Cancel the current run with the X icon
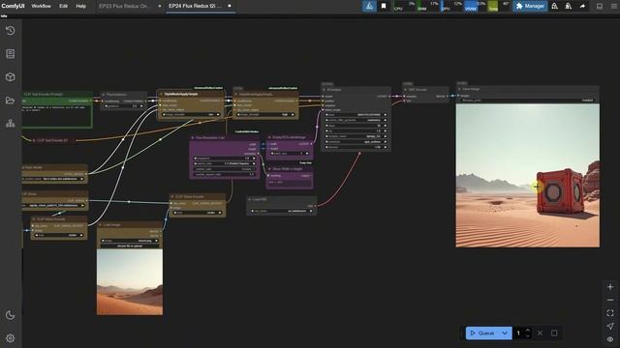 540,333
